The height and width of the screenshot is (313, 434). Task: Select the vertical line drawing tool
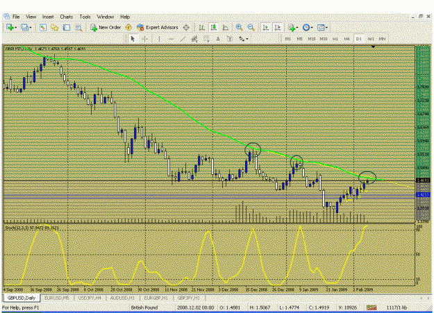coord(159,39)
